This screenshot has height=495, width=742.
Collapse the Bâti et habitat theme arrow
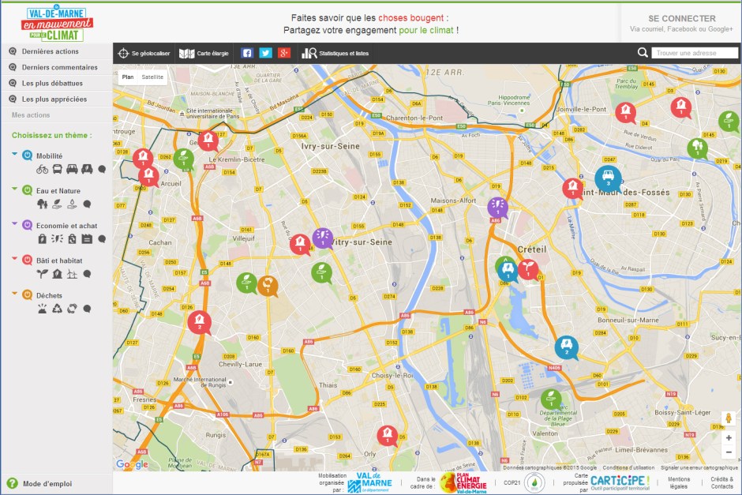(x=15, y=259)
